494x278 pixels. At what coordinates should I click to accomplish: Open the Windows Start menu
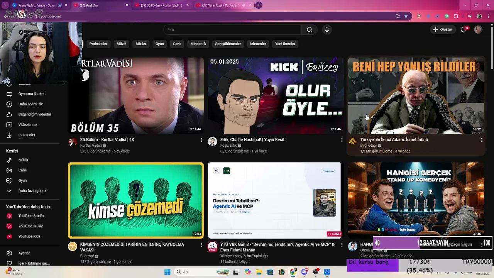pyautogui.click(x=167, y=272)
